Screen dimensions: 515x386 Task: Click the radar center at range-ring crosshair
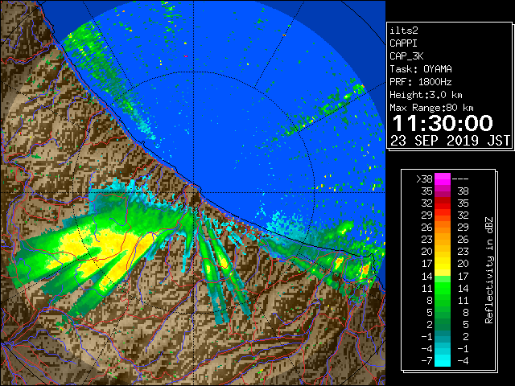pos(194,193)
